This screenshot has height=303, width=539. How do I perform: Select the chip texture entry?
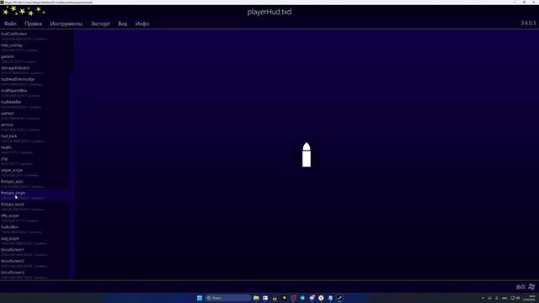[35, 161]
